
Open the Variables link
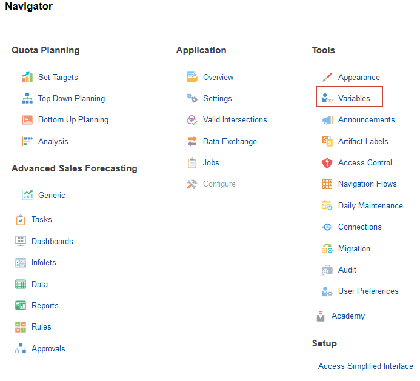tap(354, 98)
